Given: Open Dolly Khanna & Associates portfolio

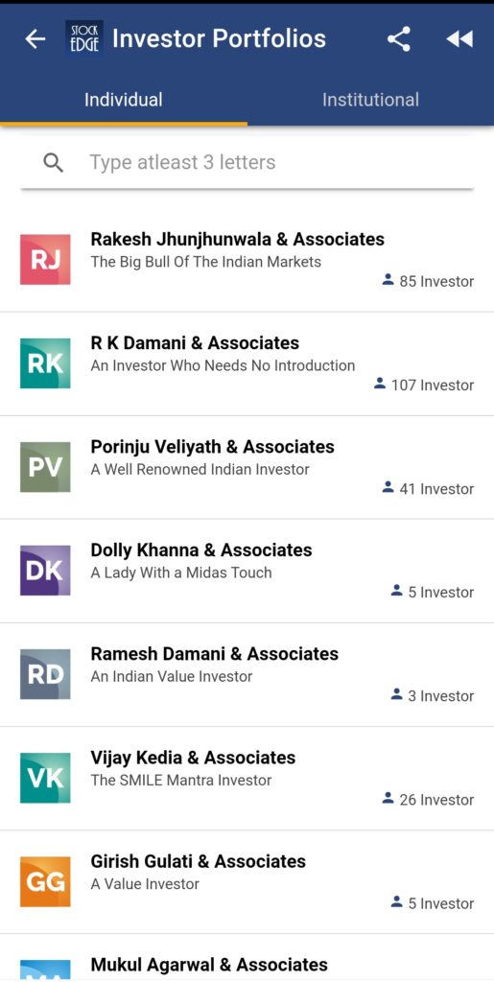Looking at the screenshot, I should coord(247,571).
